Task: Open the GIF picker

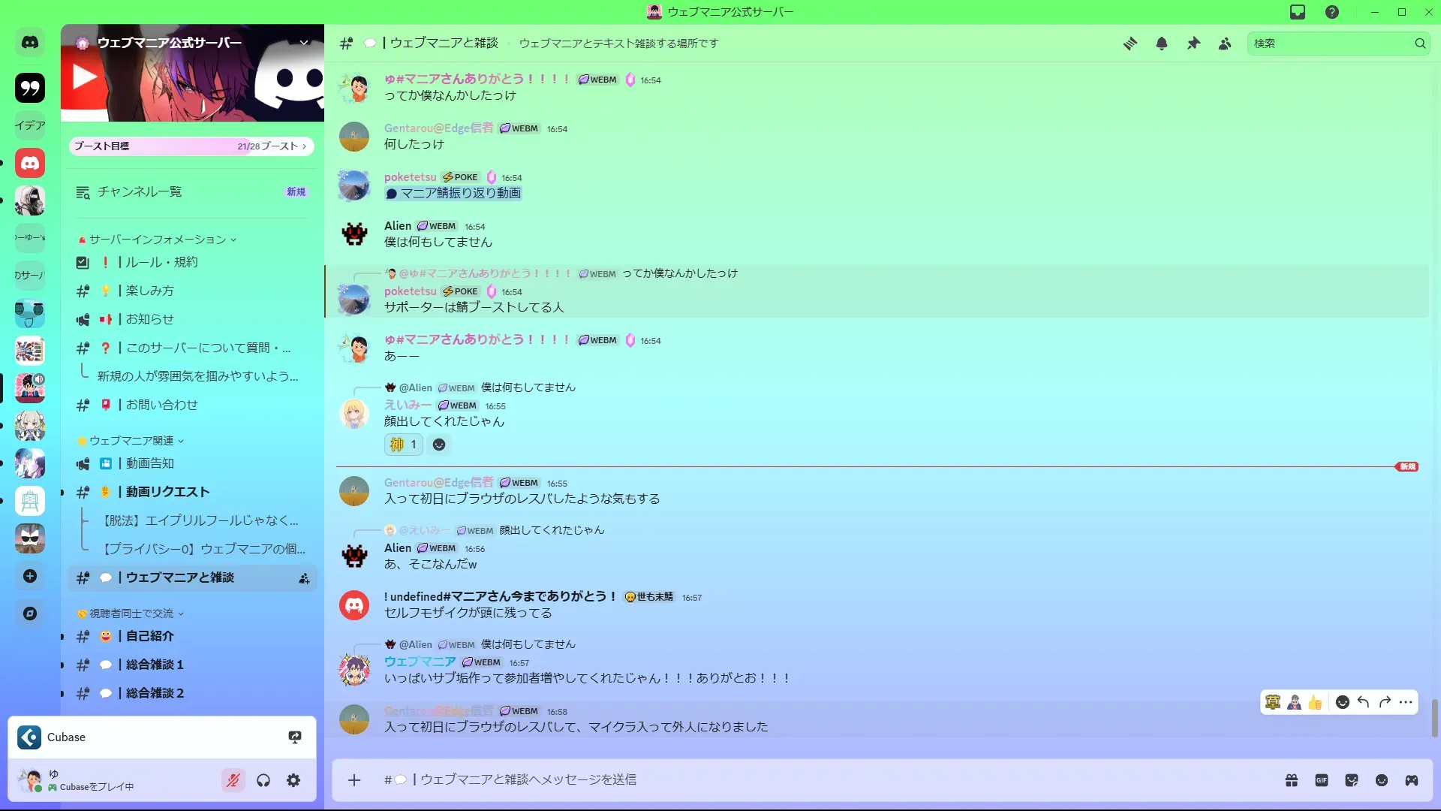Action: 1322,780
